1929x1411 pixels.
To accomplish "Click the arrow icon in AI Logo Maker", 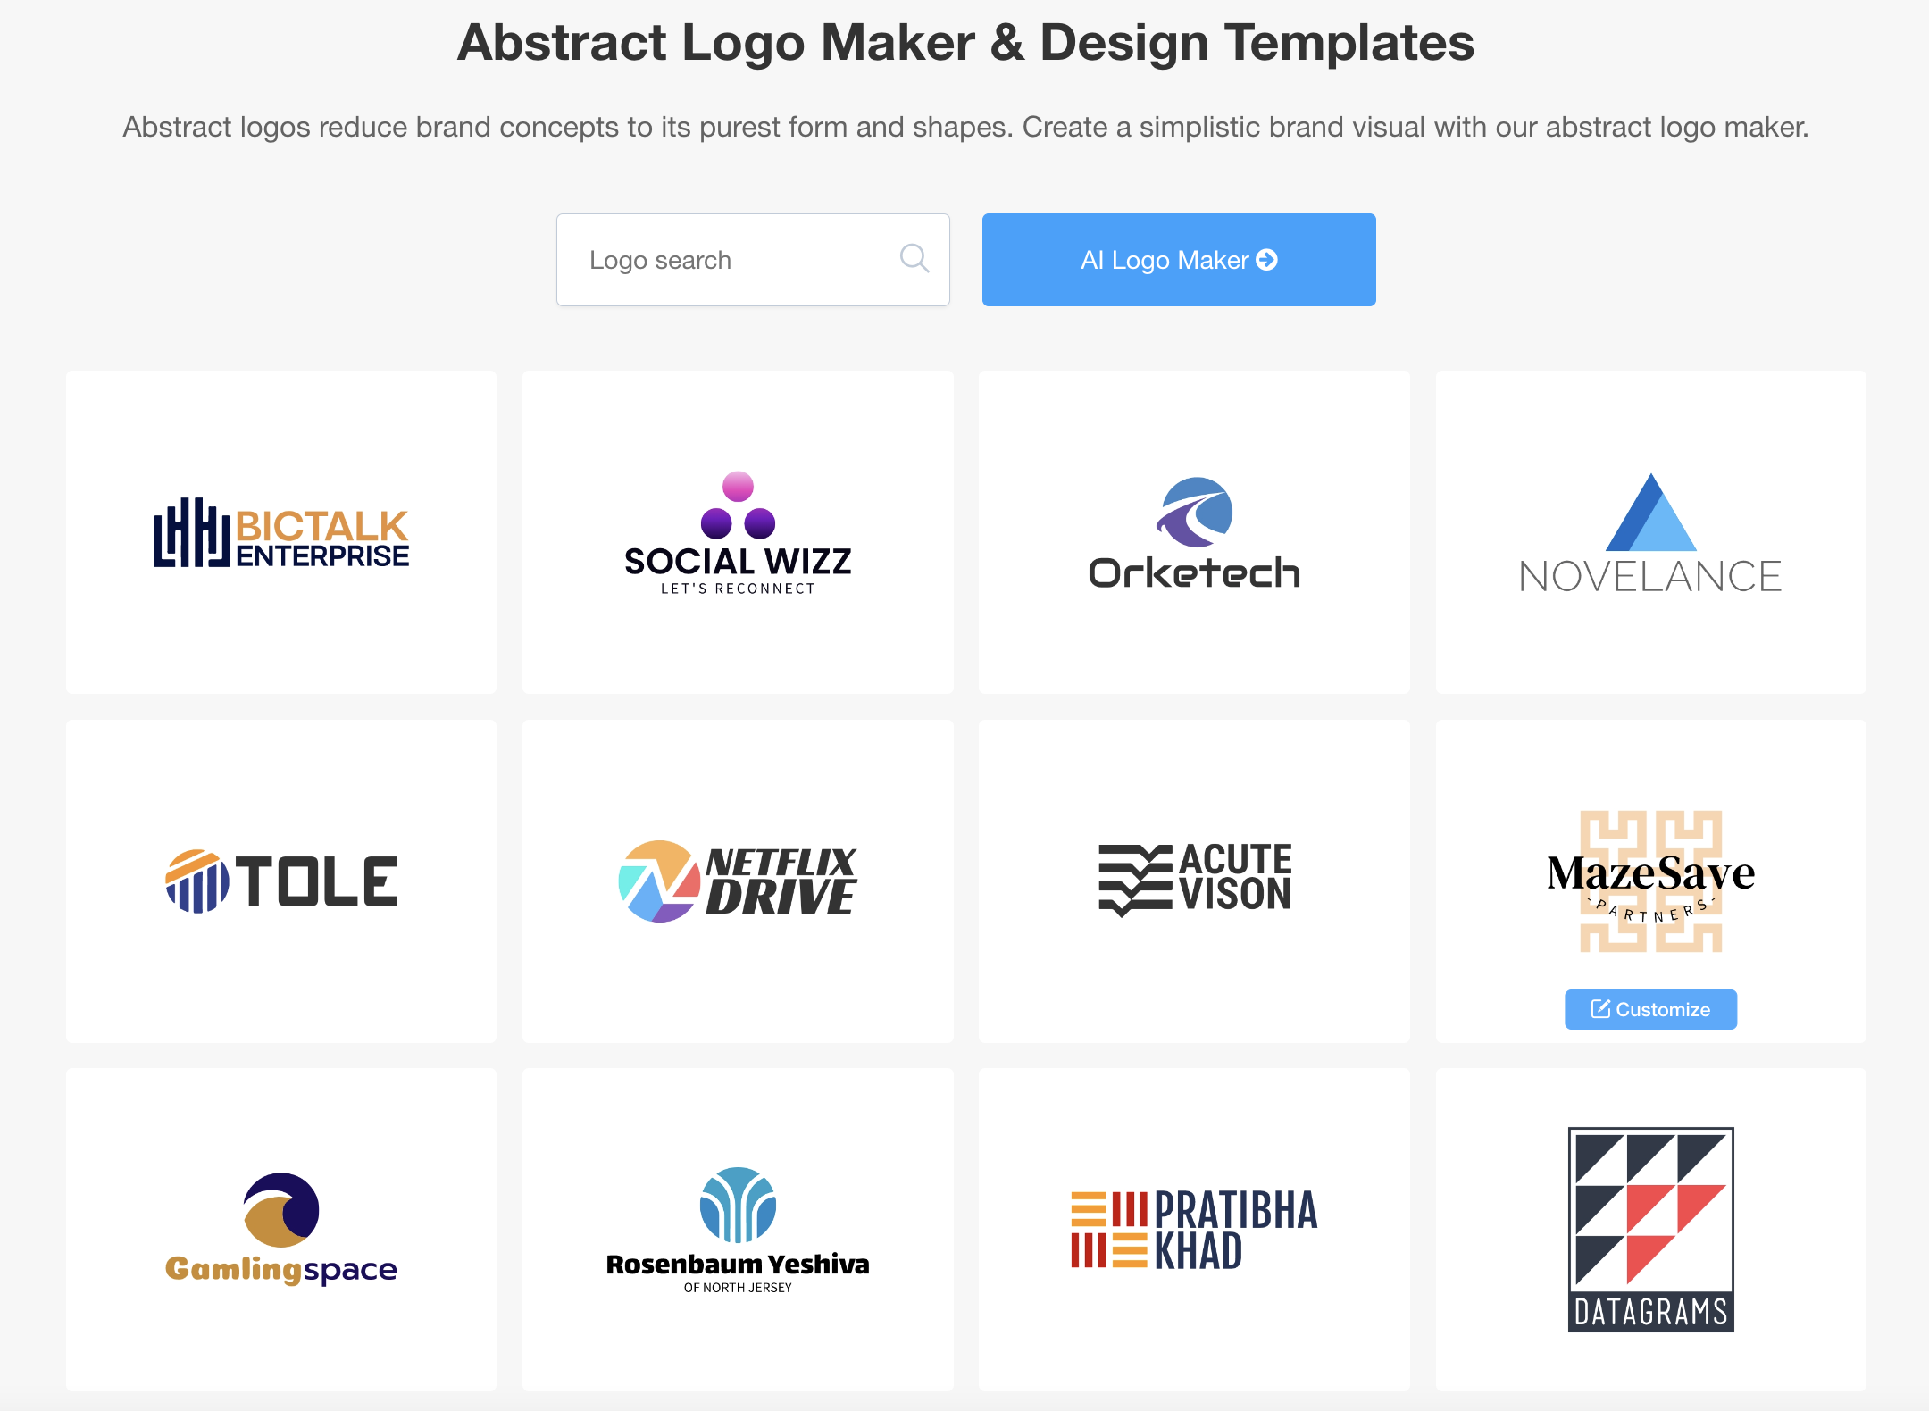I will pos(1266,260).
